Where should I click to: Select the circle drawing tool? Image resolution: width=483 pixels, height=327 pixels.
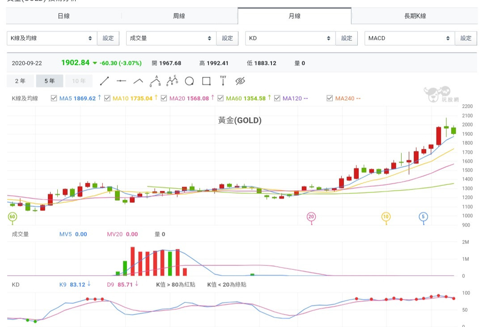[x=189, y=81]
